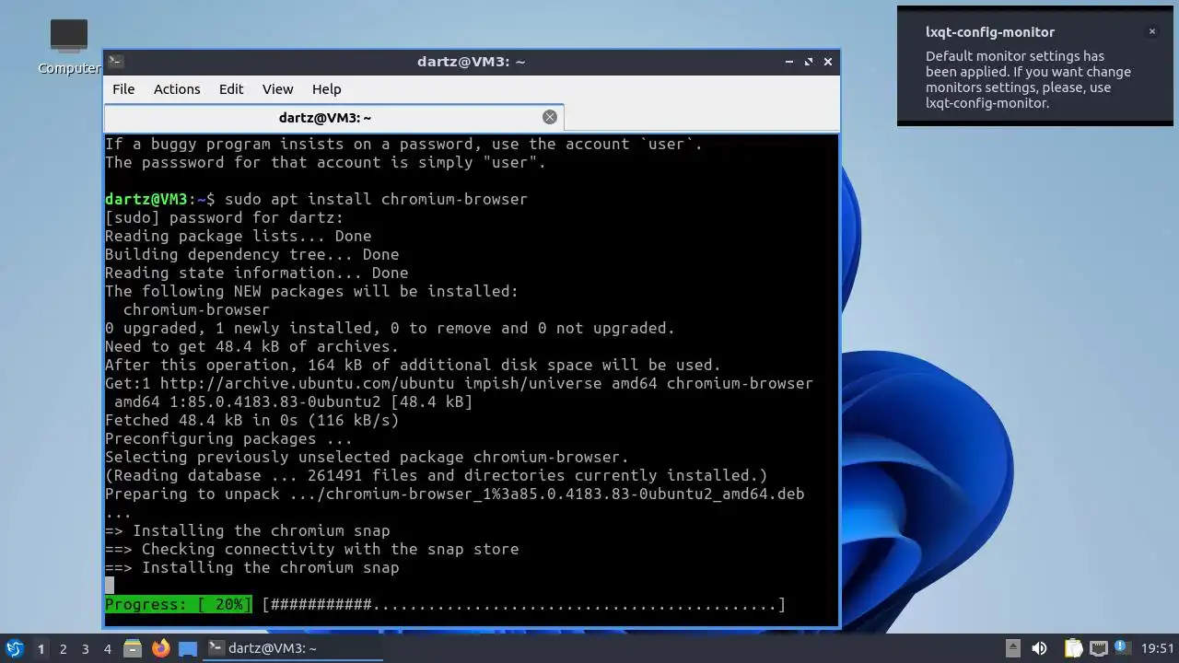The width and height of the screenshot is (1179, 663).
Task: Click the 'Preconfiguring packages ...' line
Action: click(x=228, y=439)
